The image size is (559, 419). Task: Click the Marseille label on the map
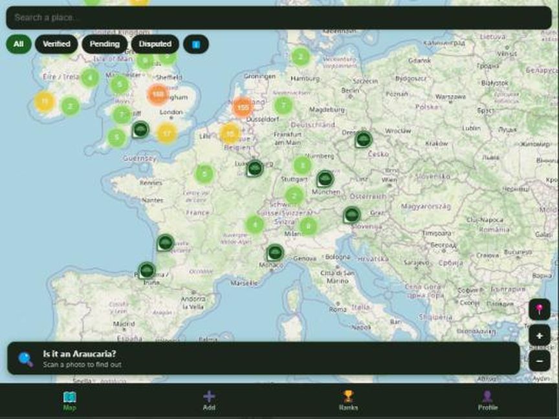[x=244, y=283]
